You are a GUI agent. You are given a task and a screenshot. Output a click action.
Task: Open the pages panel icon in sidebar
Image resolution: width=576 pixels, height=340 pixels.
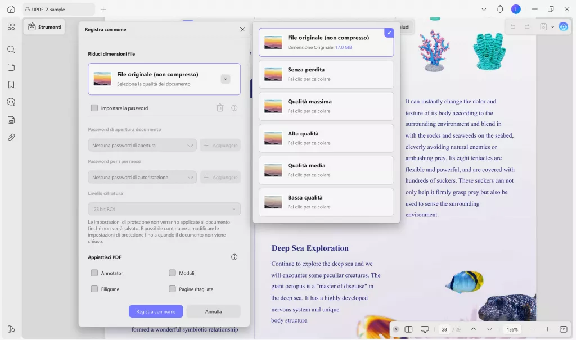[x=11, y=67]
